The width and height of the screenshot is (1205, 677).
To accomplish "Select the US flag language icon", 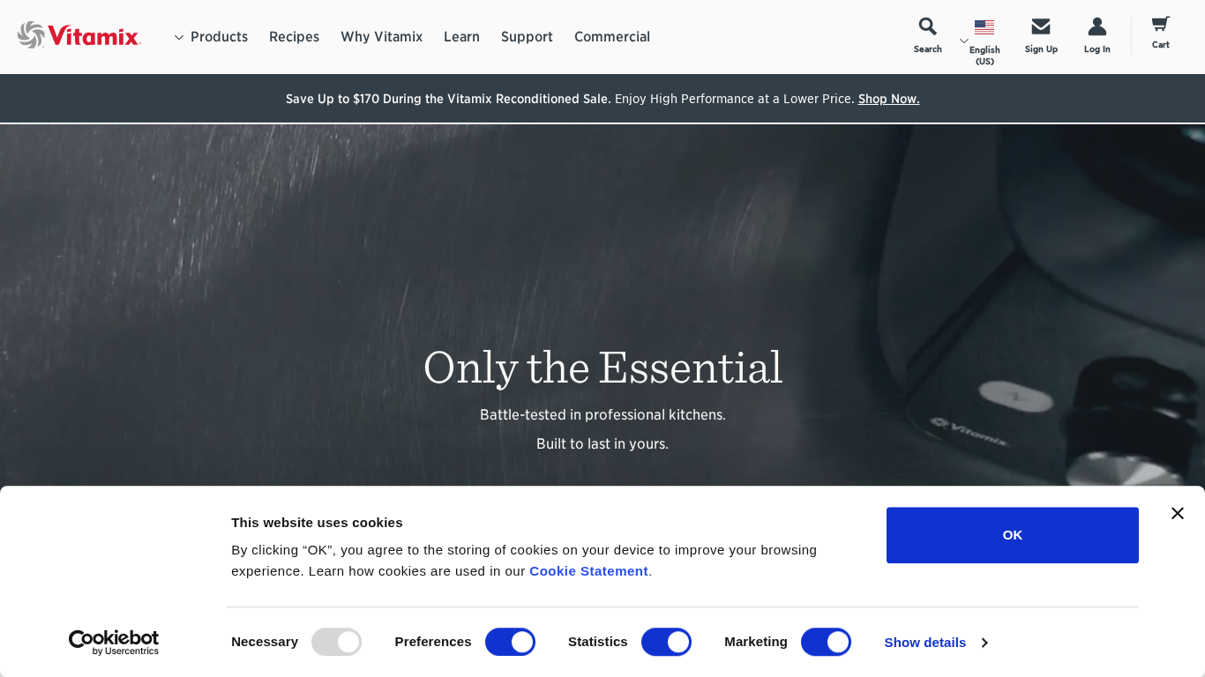I will pos(984,27).
